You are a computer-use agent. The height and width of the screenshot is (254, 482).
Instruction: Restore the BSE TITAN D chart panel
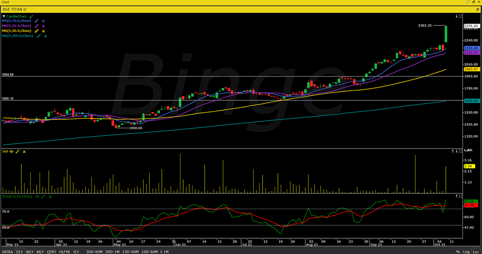[478, 10]
